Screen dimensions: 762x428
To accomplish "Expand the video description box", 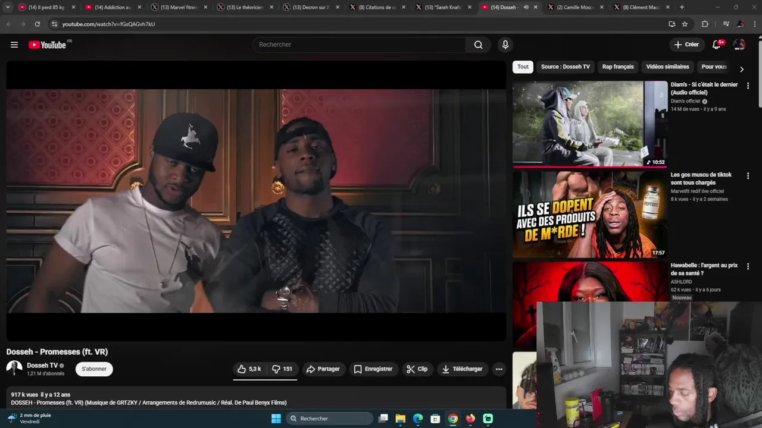I will [x=256, y=398].
